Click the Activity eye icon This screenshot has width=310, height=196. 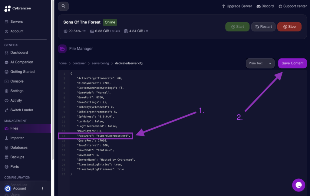click(7, 100)
